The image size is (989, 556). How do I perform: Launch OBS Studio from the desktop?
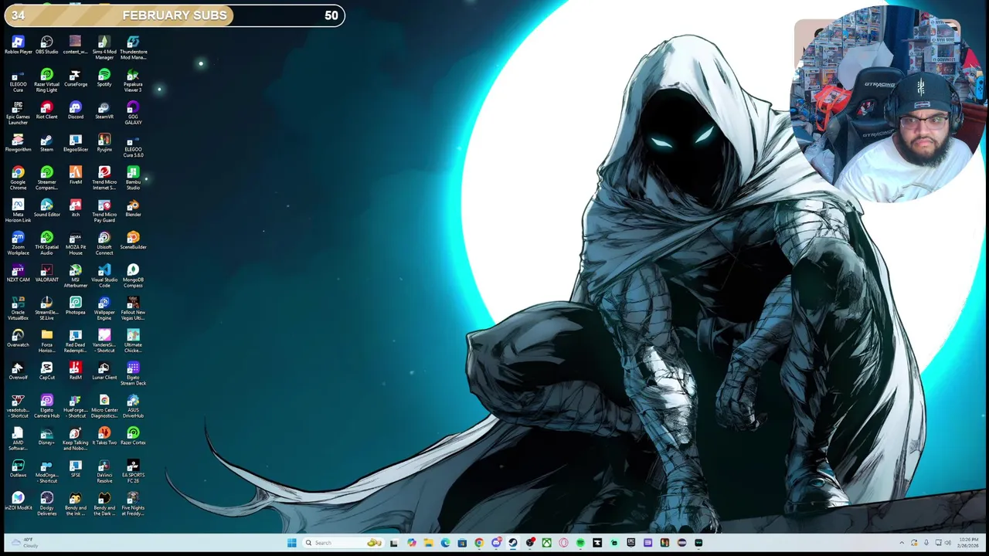click(x=46, y=45)
